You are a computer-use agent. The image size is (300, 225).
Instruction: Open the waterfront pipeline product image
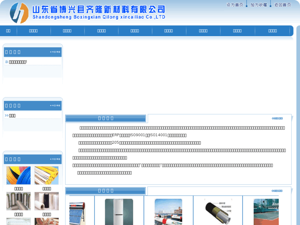(x=168, y=212)
